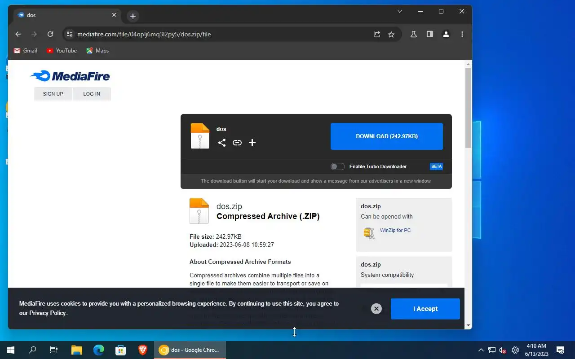The width and height of the screenshot is (575, 359).
Task: Click the 'File size: 242.97KB' text
Action: 216,236
